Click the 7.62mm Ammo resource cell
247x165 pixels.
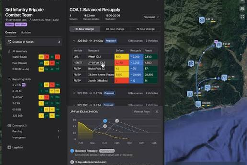pos(101,75)
